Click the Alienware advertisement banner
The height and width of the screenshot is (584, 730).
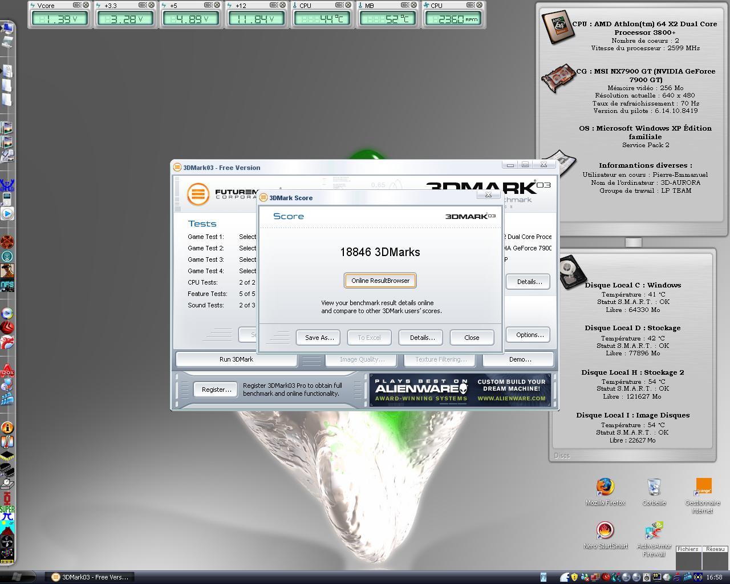[460, 390]
